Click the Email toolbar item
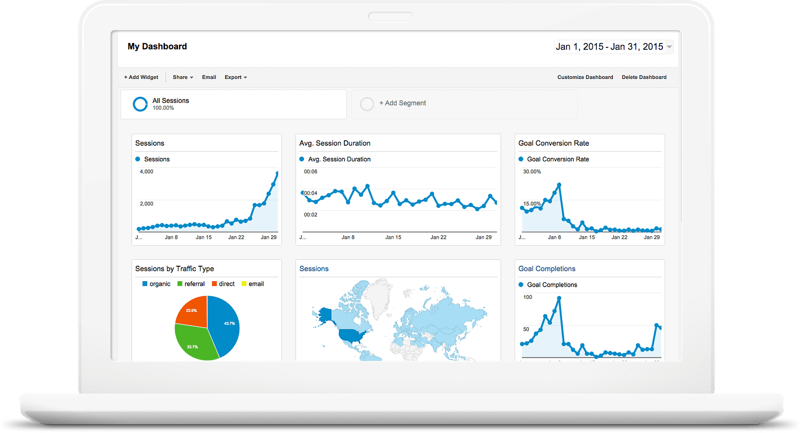Screen dimensions: 800x433 [x=209, y=77]
